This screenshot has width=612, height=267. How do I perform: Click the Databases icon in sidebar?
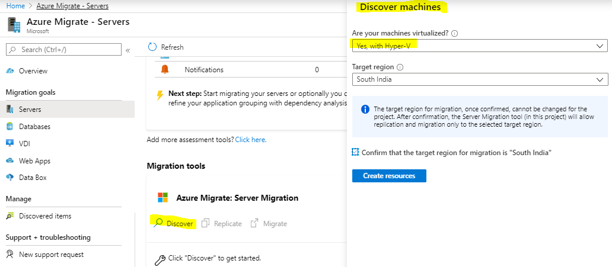click(x=10, y=127)
